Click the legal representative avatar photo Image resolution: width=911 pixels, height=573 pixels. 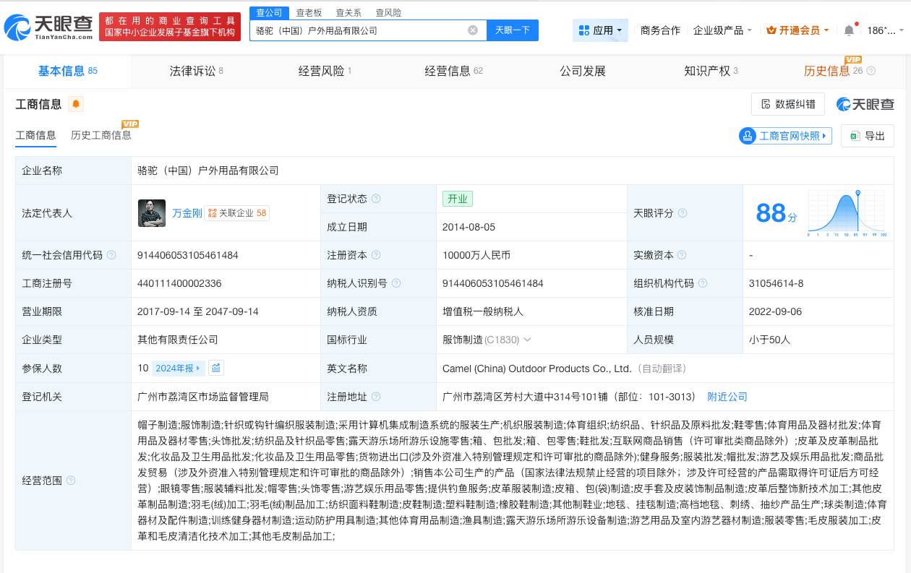pyautogui.click(x=151, y=213)
